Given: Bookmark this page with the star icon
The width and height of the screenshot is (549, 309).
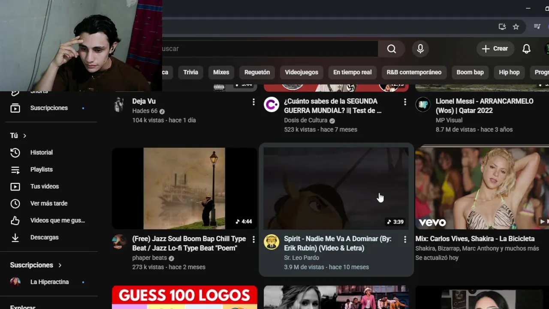Looking at the screenshot, I should click(516, 27).
